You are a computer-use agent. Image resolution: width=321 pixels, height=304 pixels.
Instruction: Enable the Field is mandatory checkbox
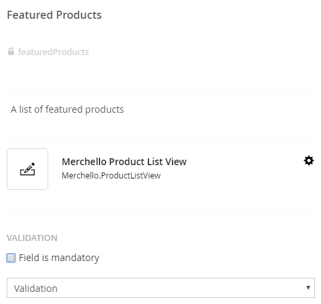(x=11, y=258)
